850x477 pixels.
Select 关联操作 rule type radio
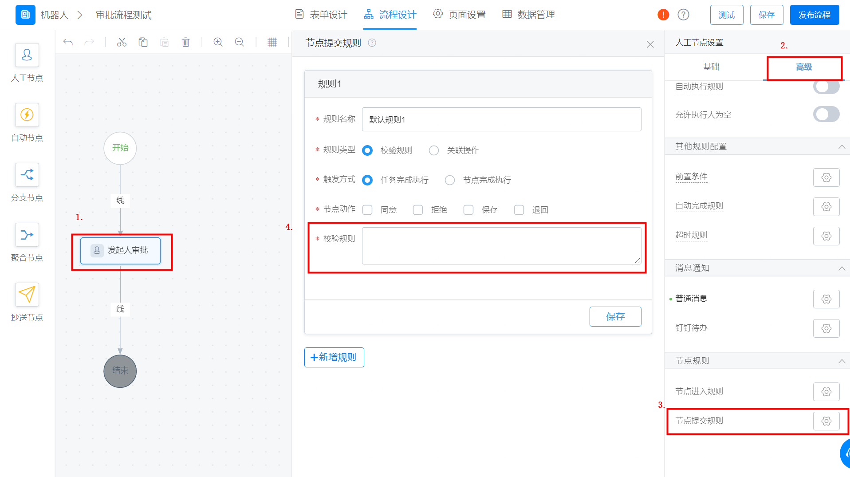click(434, 150)
